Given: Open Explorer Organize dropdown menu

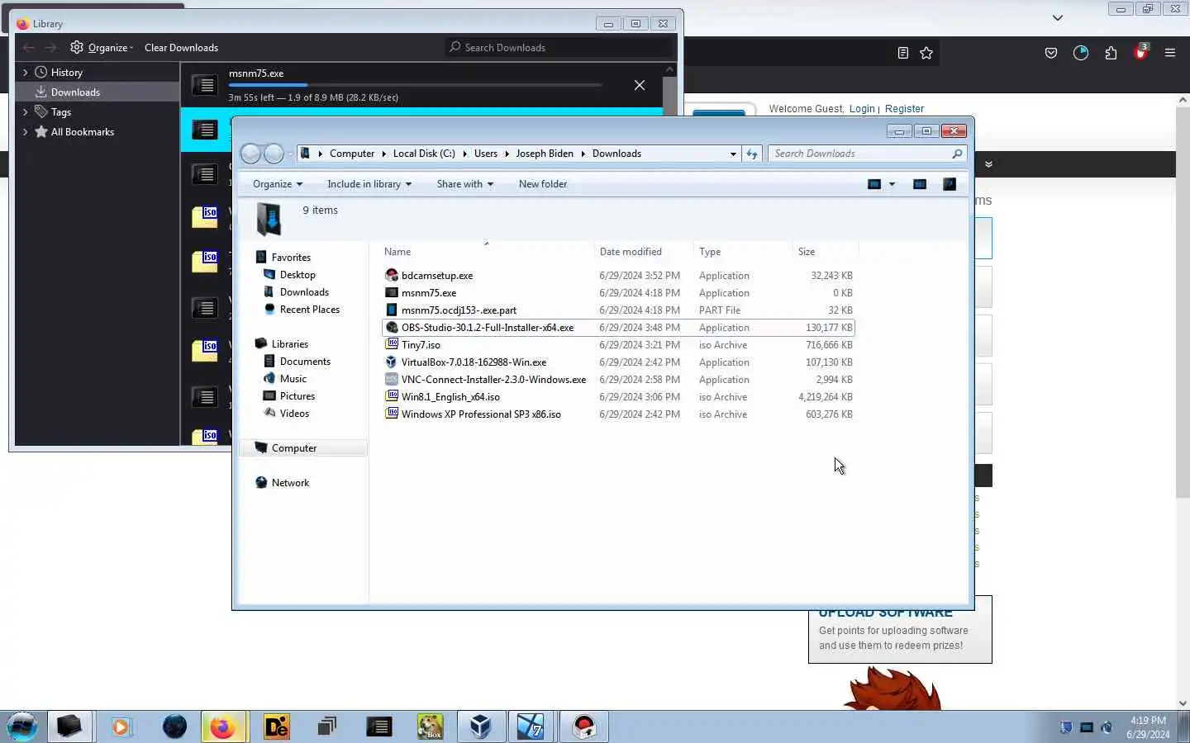Looking at the screenshot, I should pos(278,184).
